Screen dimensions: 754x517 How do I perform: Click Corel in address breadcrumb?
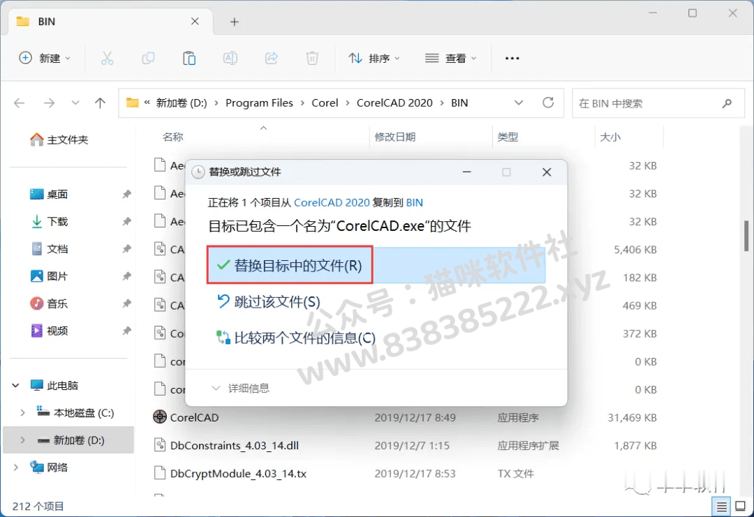325,103
